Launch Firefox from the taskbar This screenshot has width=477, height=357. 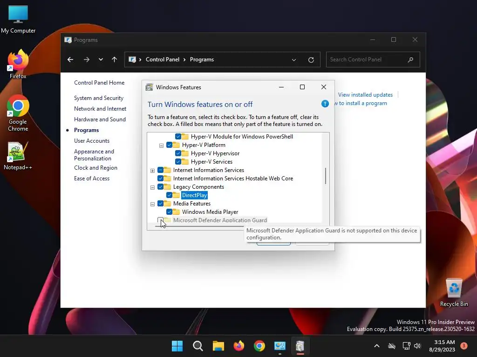[239, 346]
